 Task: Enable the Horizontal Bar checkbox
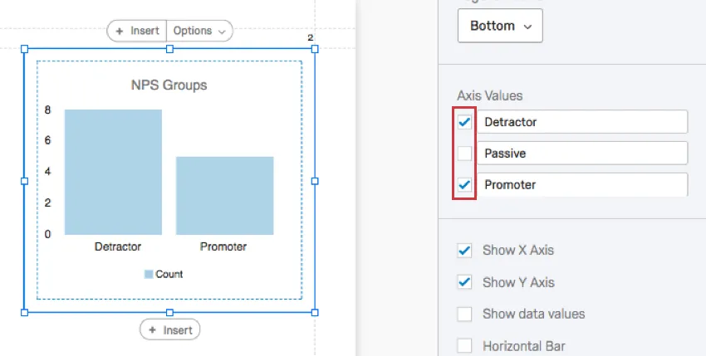[x=465, y=345]
